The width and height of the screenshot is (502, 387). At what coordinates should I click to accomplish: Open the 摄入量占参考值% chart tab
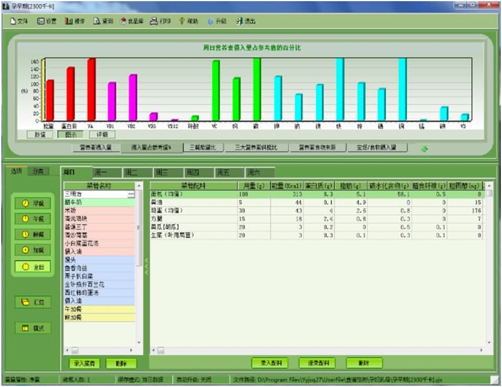click(152, 147)
